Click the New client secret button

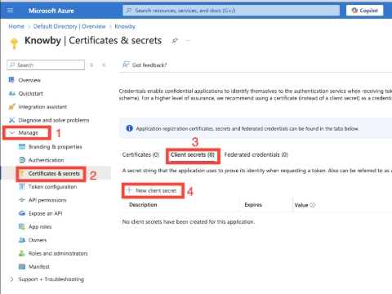[153, 190]
